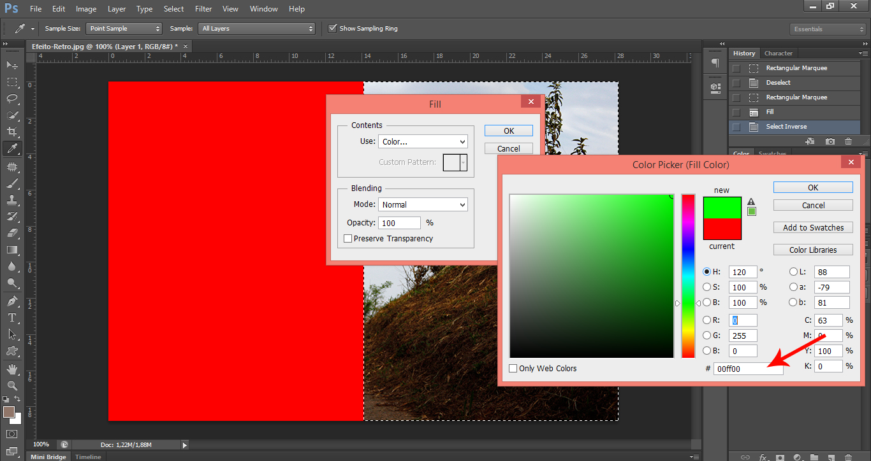This screenshot has height=461, width=871.
Task: Open the Filter menu
Action: click(x=203, y=9)
